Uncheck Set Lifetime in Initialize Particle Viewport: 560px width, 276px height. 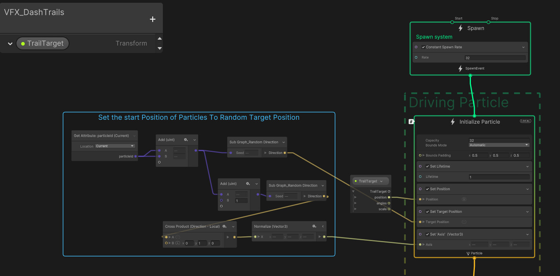click(427, 166)
